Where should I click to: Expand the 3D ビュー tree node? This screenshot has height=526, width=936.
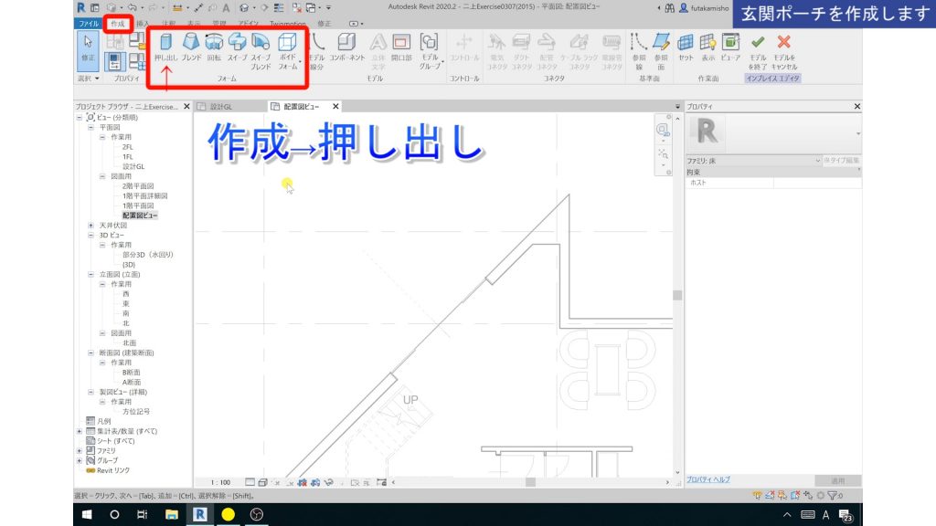[x=90, y=234]
